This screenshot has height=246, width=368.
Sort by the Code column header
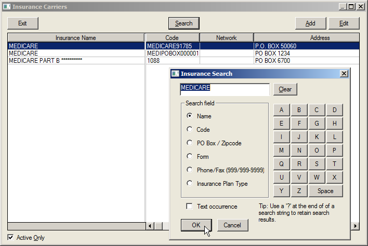(172, 38)
